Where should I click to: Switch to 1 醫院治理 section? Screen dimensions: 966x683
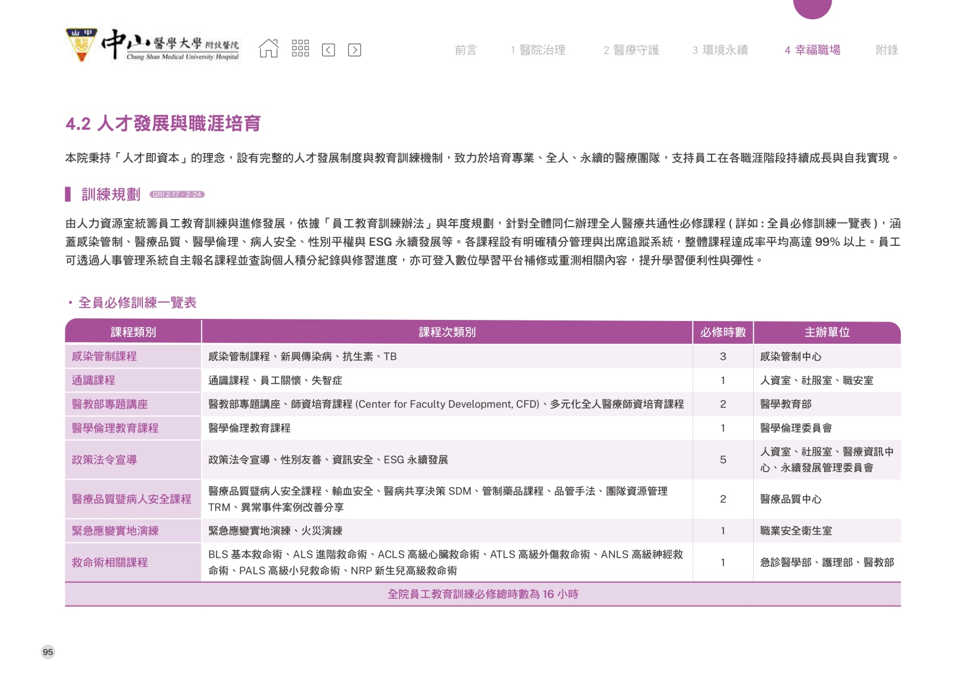pos(538,50)
